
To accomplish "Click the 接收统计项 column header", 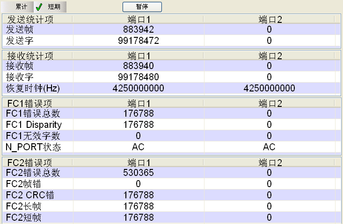I will click(x=30, y=56).
